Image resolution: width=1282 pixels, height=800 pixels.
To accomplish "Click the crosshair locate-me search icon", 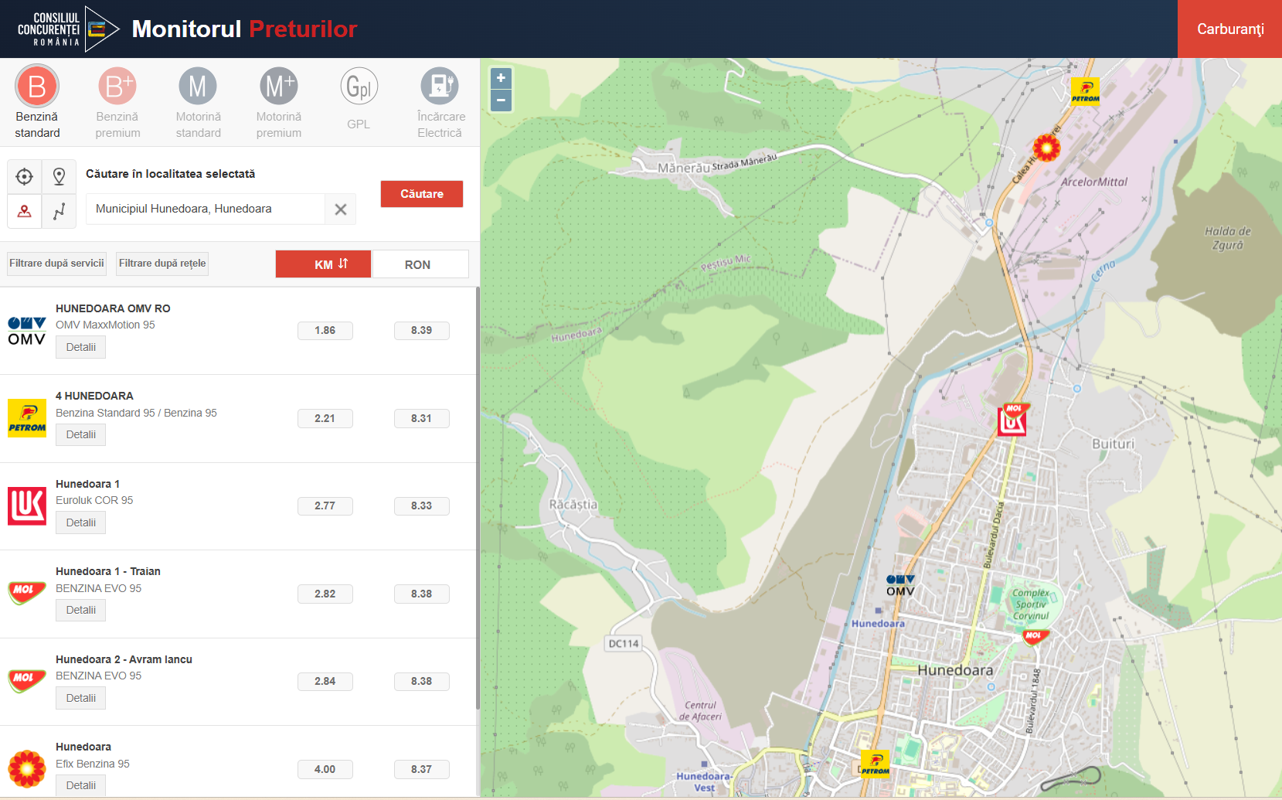I will click(x=25, y=177).
